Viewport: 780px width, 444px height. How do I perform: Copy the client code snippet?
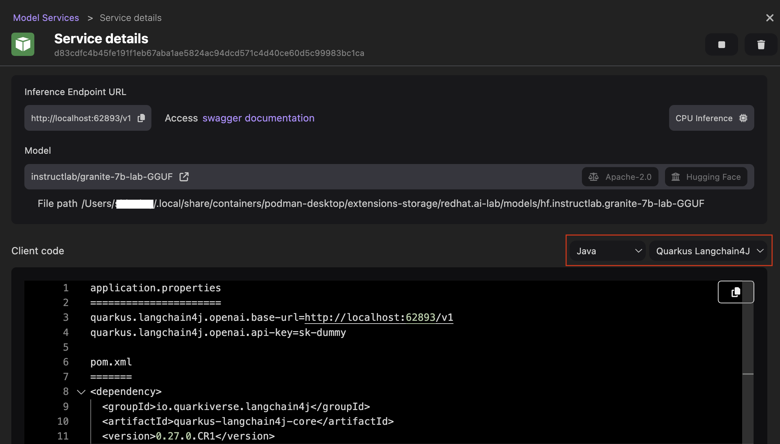pos(735,292)
